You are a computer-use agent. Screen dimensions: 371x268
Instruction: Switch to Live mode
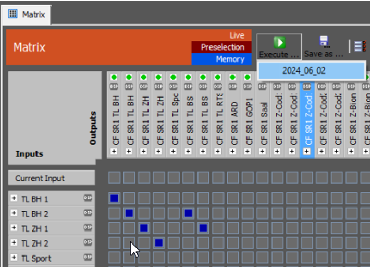pos(237,35)
